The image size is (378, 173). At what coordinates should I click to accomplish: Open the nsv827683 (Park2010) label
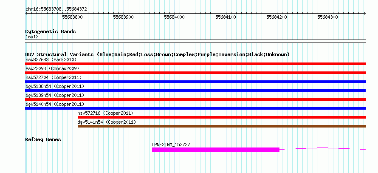tap(51, 60)
